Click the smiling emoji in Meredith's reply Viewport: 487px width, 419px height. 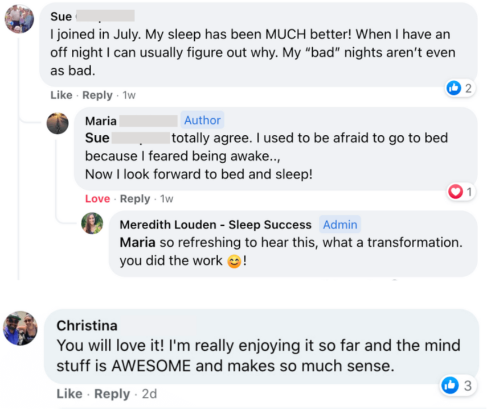click(234, 262)
